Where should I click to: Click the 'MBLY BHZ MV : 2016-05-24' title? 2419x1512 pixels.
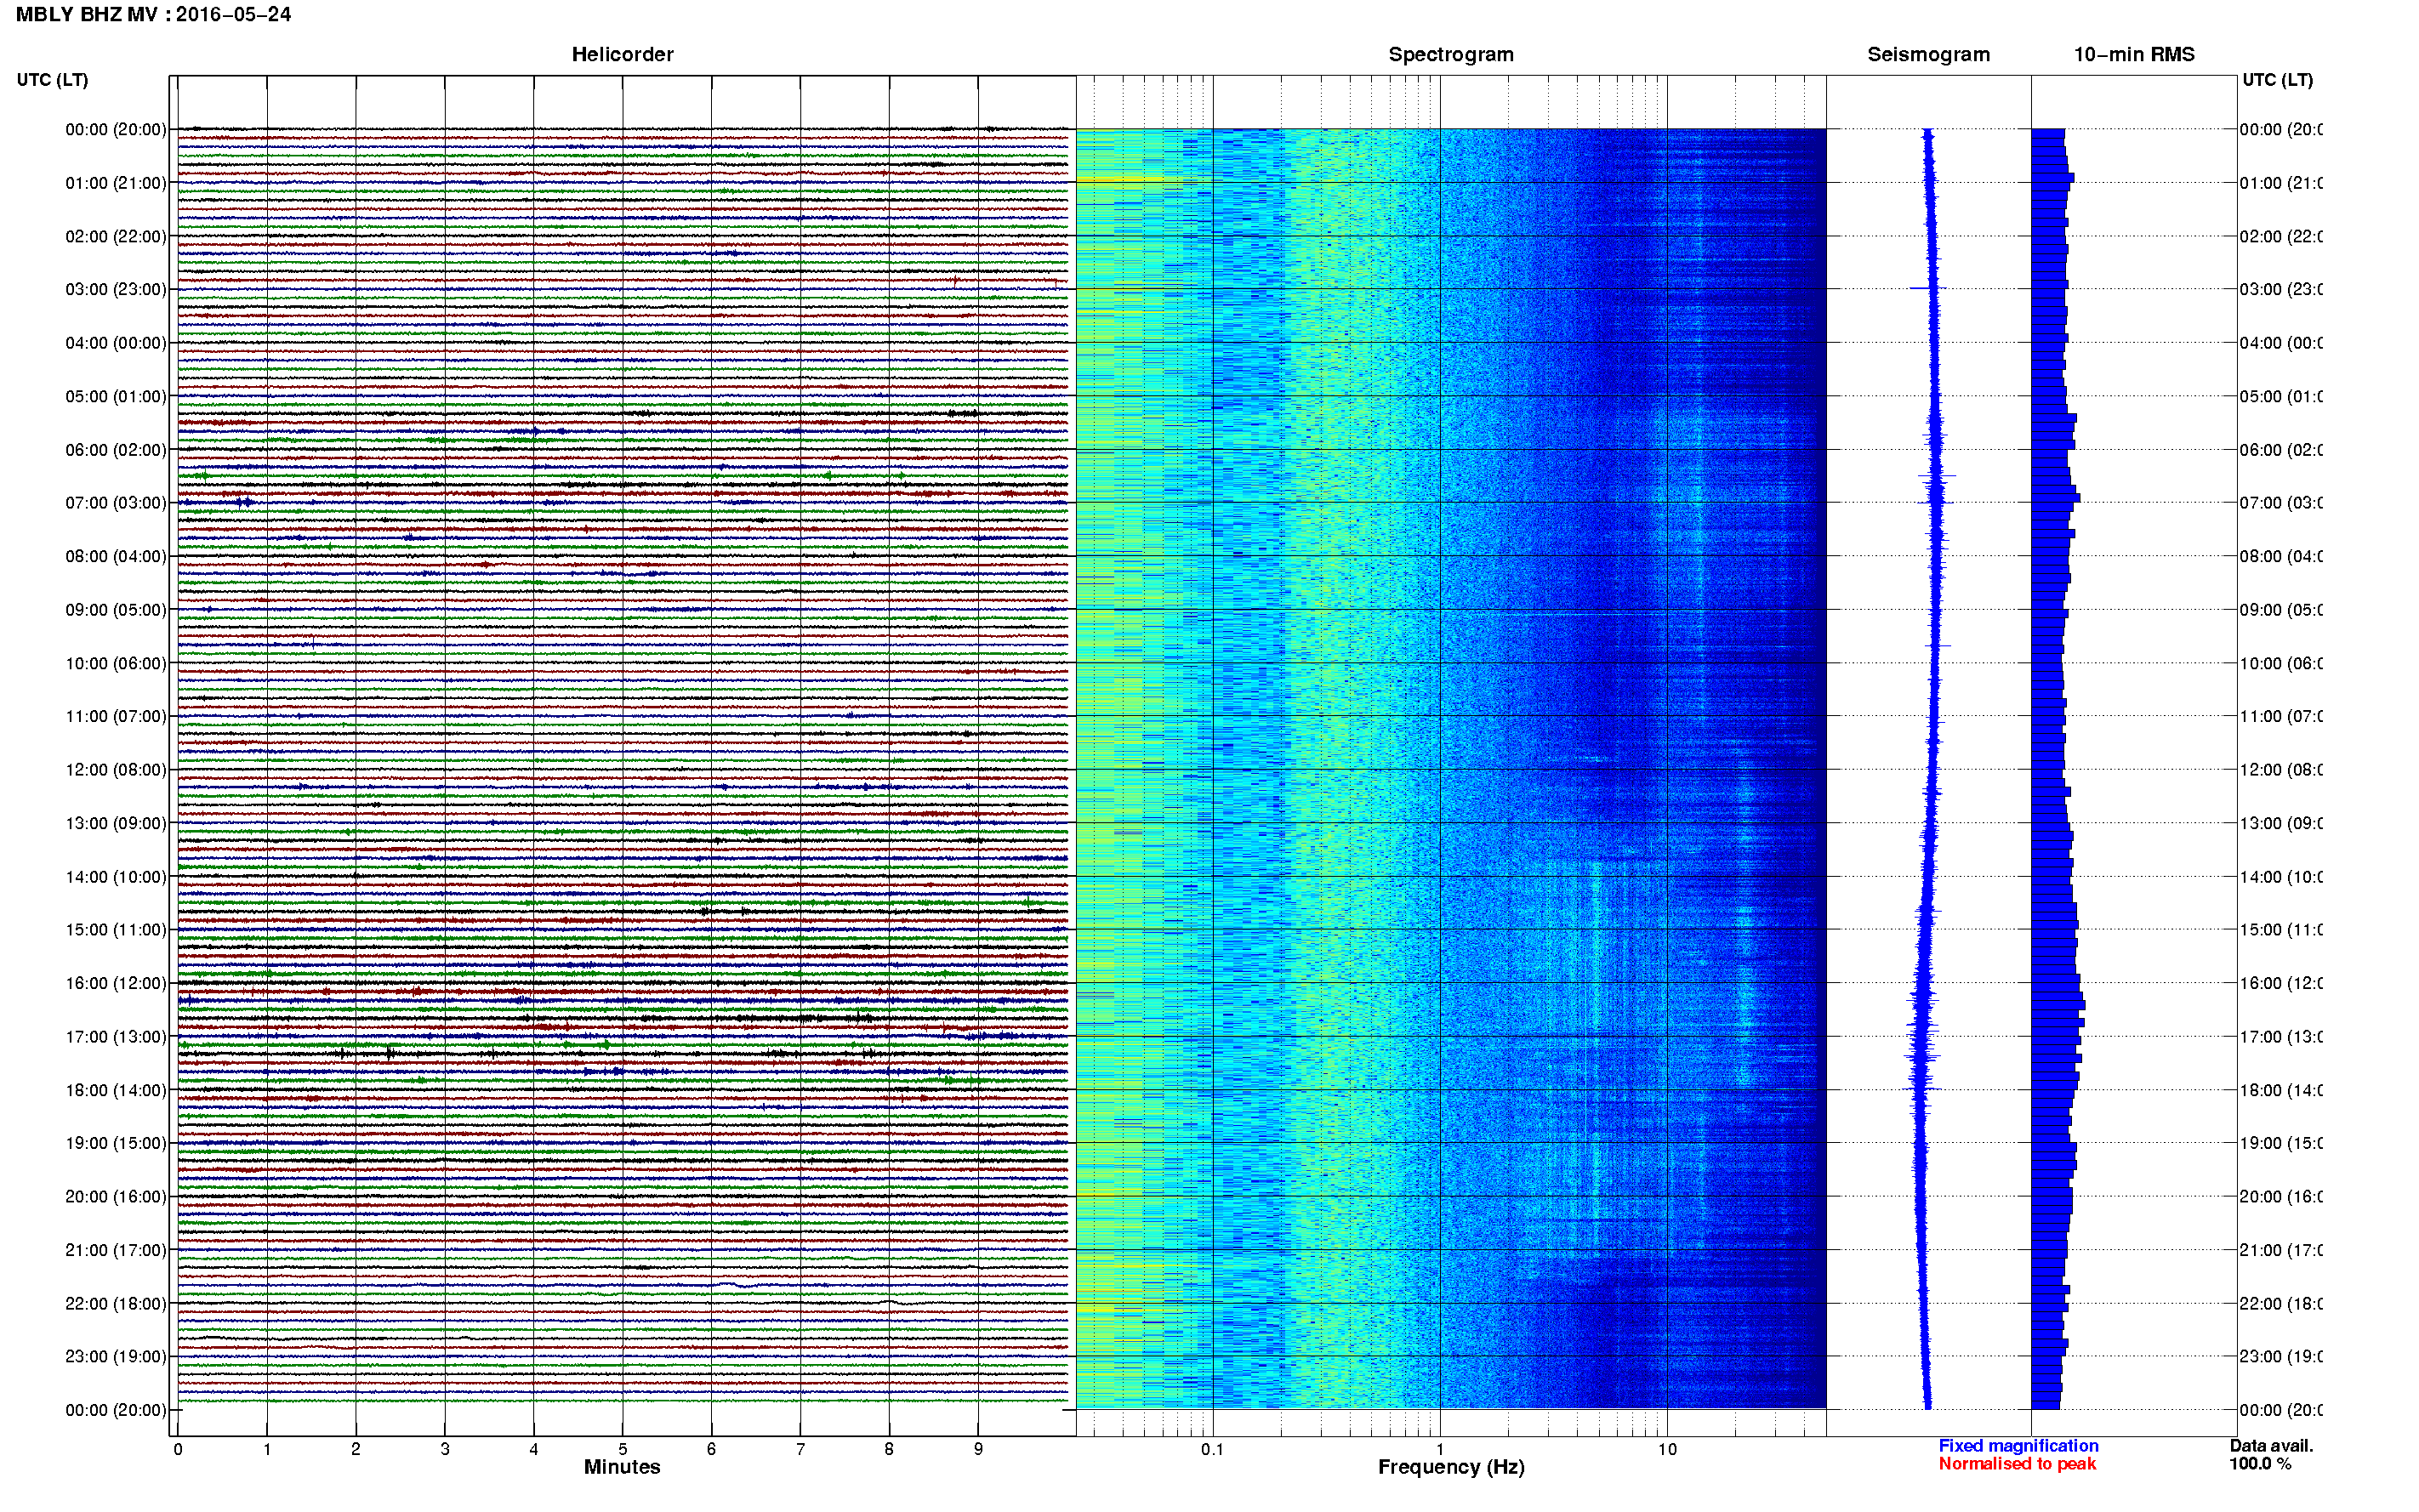click(x=154, y=14)
